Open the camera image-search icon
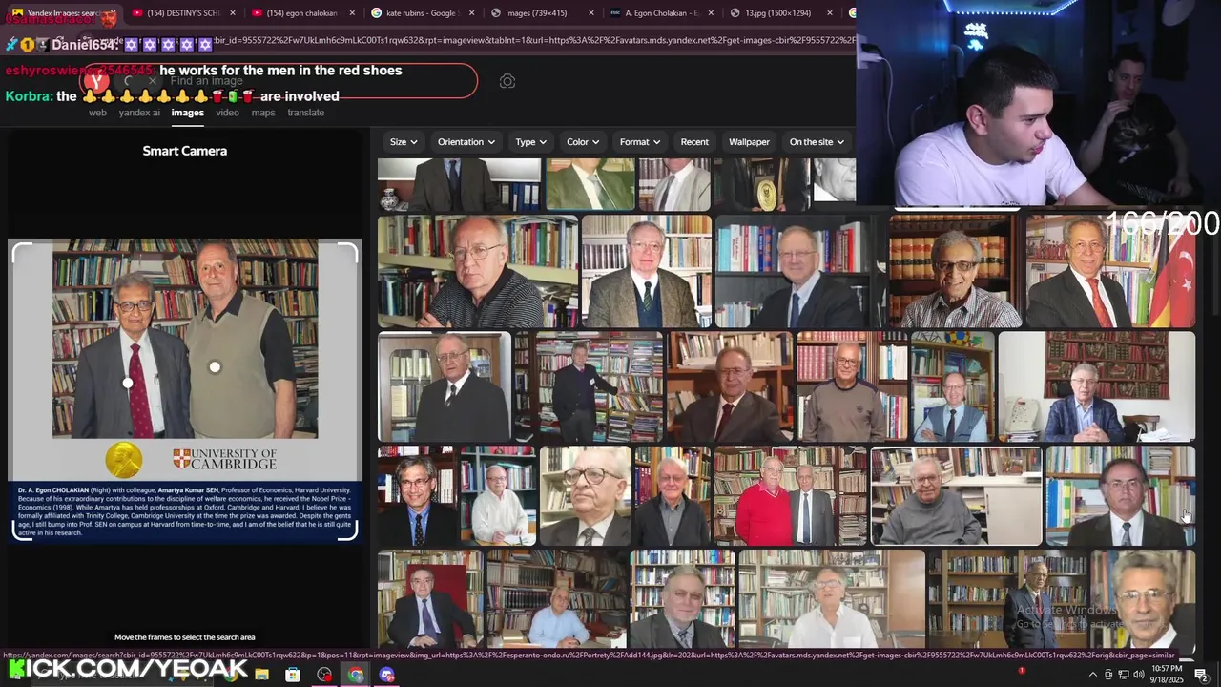This screenshot has width=1221, height=687. [x=507, y=82]
